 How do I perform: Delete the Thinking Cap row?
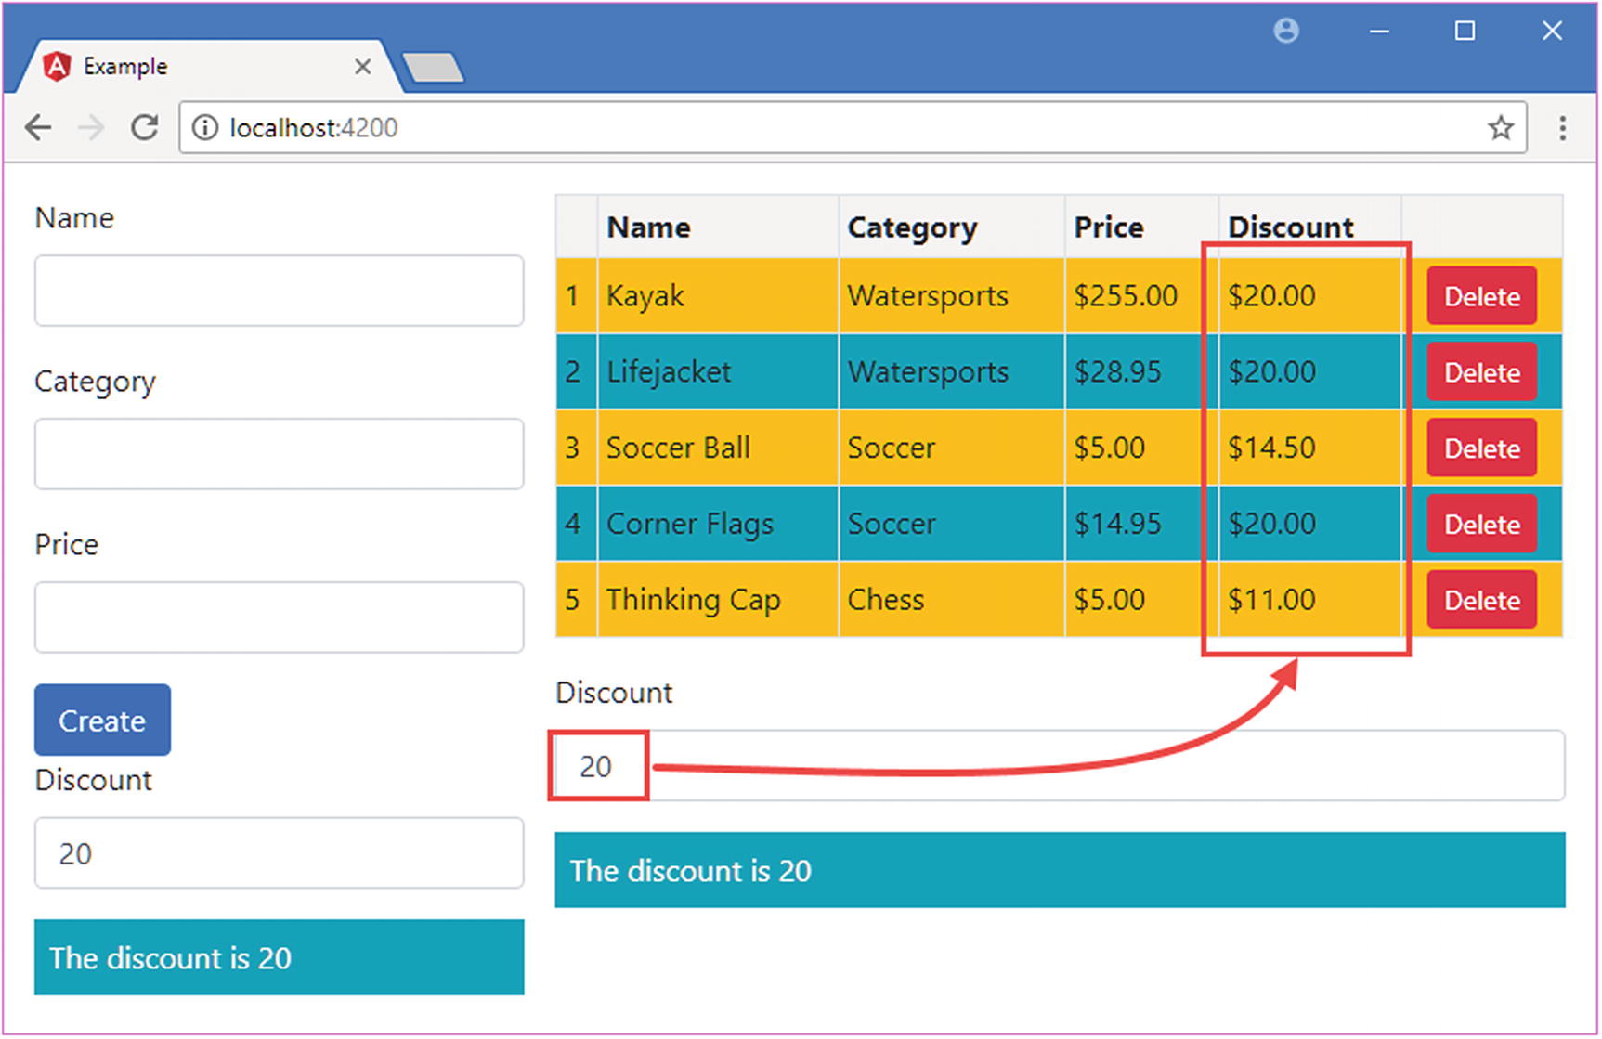[x=1481, y=601]
